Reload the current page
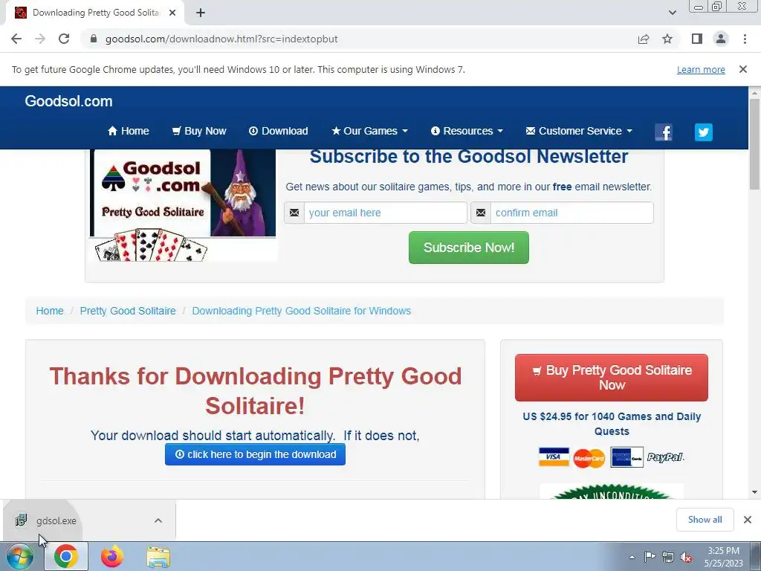Viewport: 761px width, 571px height. 64,39
